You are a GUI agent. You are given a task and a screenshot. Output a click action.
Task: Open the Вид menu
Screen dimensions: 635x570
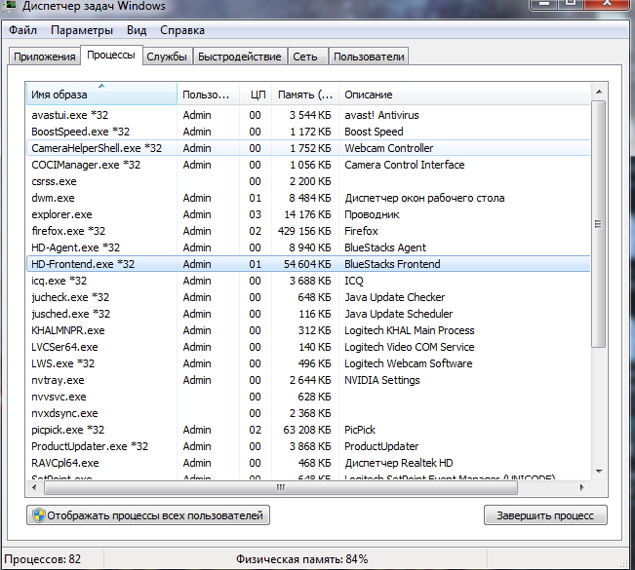coord(137,30)
